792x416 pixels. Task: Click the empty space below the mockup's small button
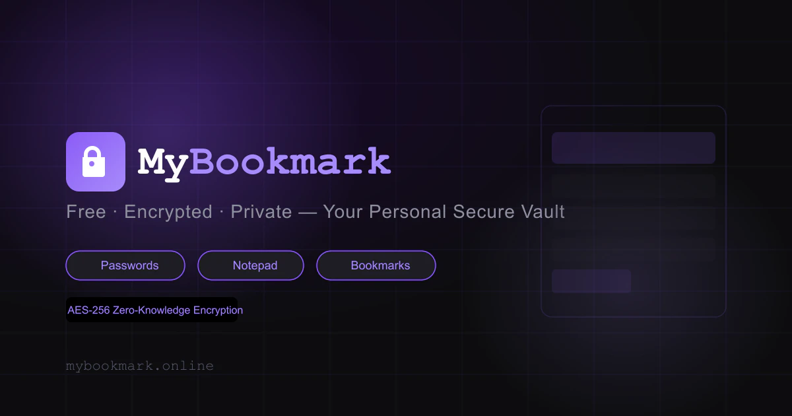[x=634, y=304]
